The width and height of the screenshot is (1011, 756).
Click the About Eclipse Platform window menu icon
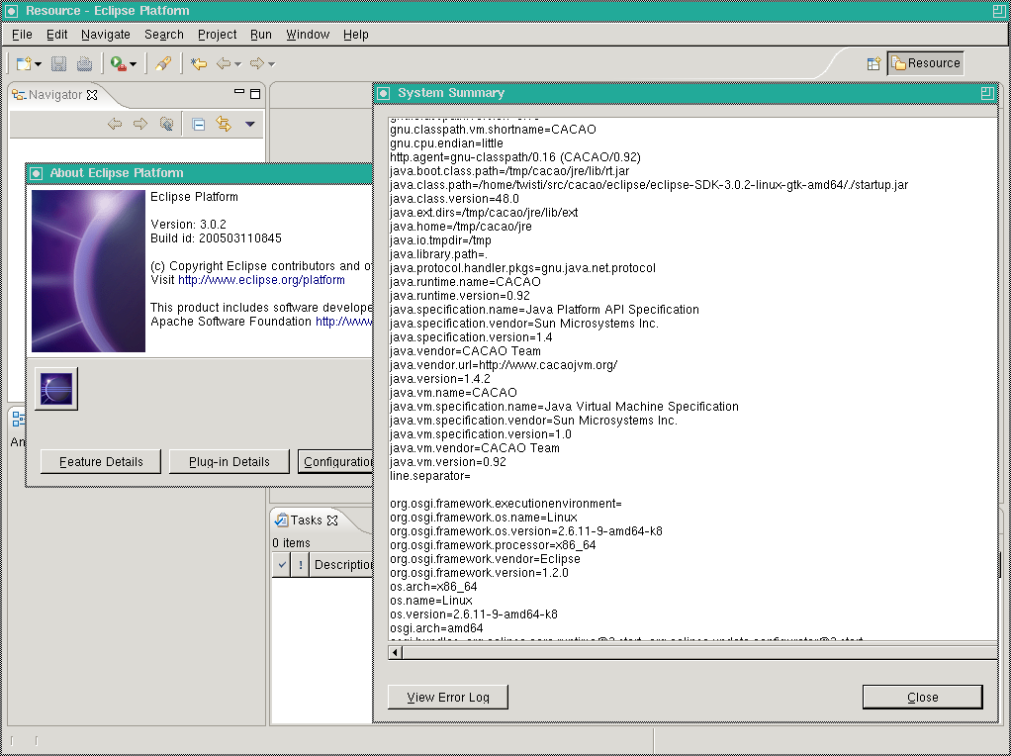coord(36,173)
